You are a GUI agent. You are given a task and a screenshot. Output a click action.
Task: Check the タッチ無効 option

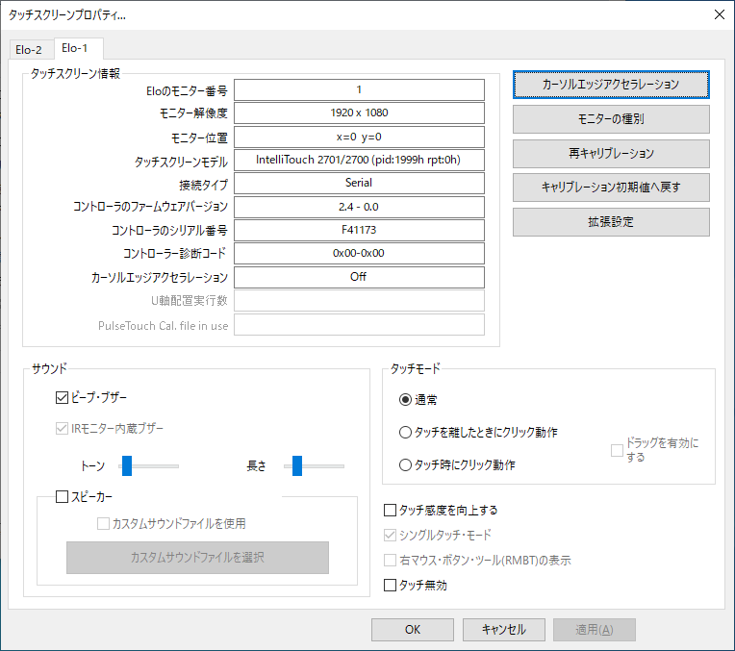point(390,585)
